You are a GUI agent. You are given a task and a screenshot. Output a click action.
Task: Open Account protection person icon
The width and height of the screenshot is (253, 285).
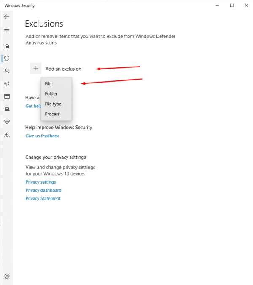pos(7,71)
